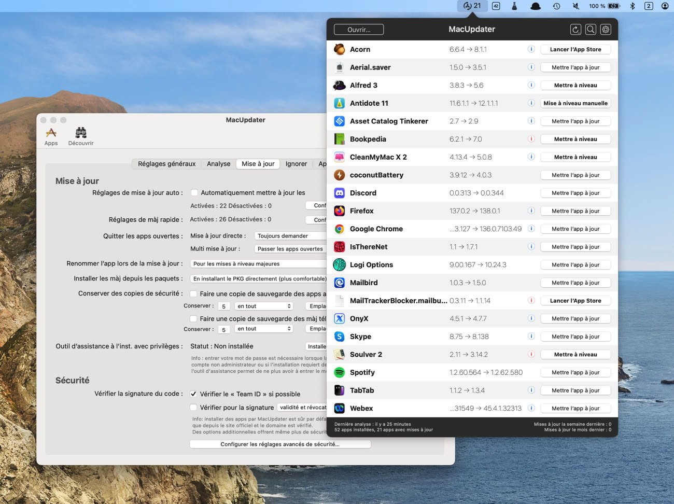Open Passer les apps ouvertes dropdown
This screenshot has height=504, width=674.
(x=290, y=249)
